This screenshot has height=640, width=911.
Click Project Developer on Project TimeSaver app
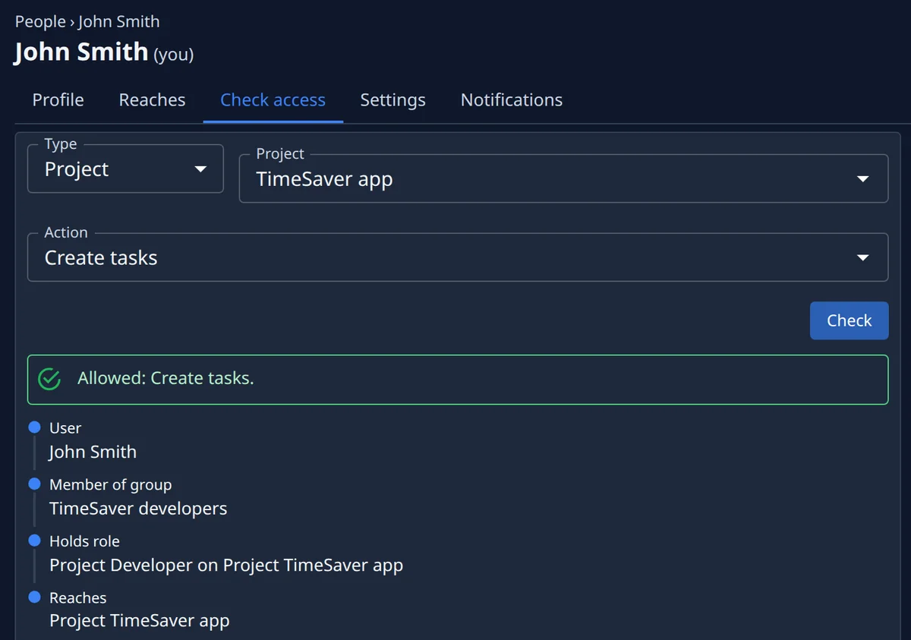click(226, 566)
